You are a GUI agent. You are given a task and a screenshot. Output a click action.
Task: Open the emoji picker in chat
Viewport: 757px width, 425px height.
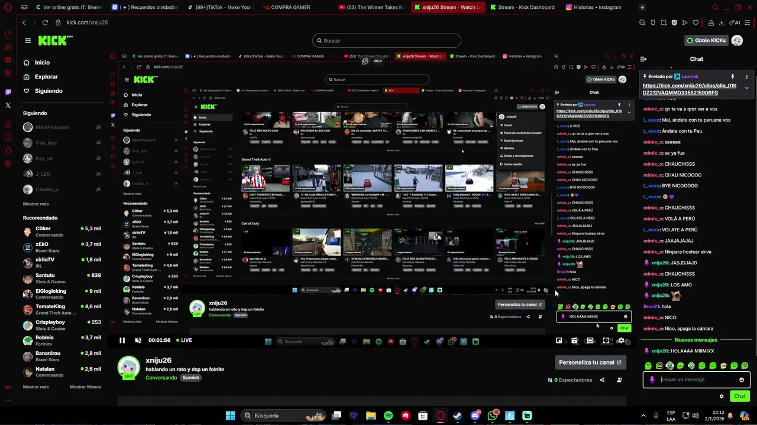(742, 380)
